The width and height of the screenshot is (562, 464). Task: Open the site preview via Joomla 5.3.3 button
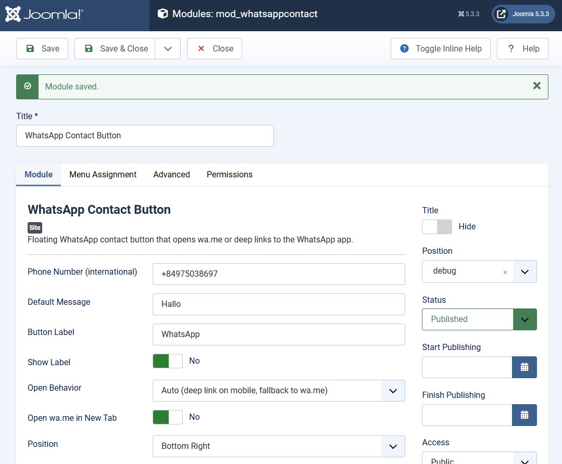[523, 14]
